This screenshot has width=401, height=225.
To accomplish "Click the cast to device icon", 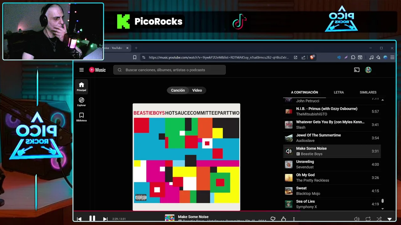I will [x=357, y=70].
